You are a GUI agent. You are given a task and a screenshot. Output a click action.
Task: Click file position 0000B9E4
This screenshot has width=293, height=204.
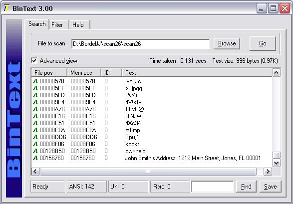[52, 102]
